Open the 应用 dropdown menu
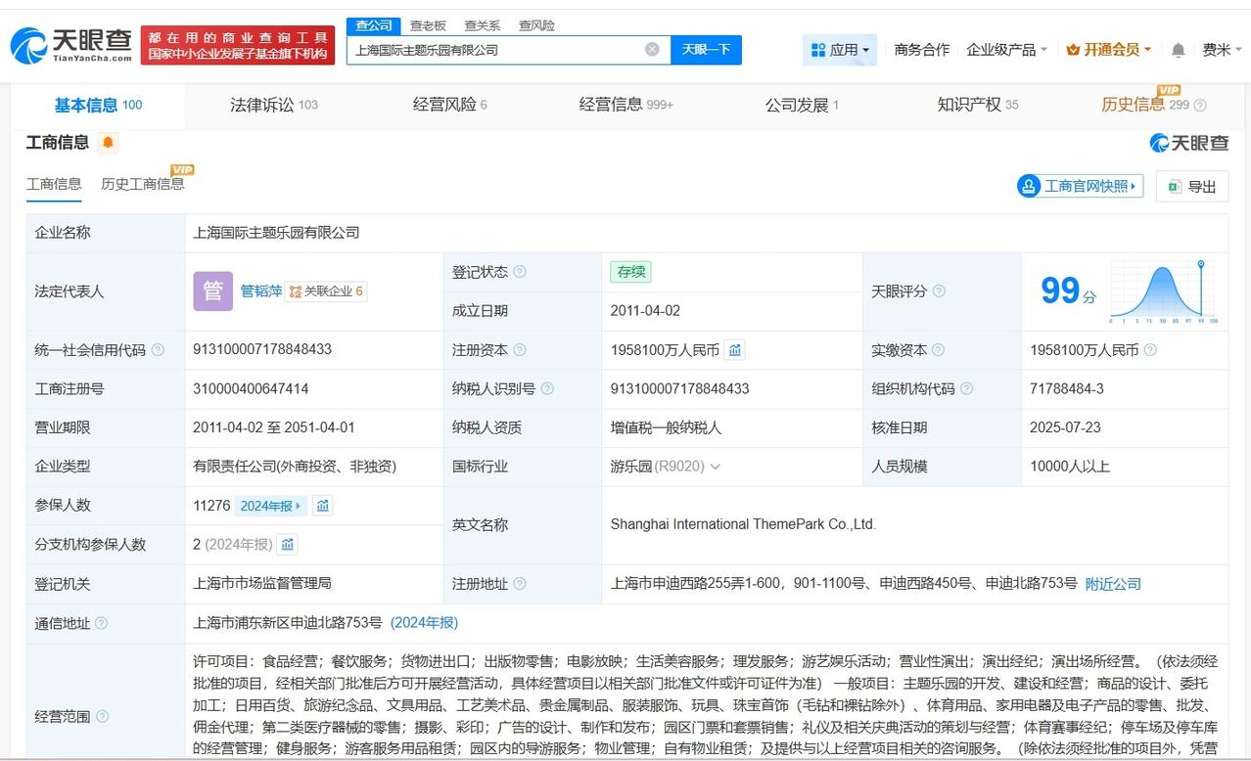Image resolution: width=1251 pixels, height=761 pixels. click(x=840, y=49)
